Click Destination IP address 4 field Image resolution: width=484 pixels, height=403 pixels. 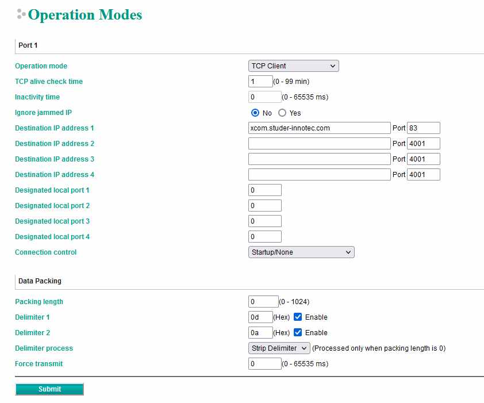[x=319, y=175]
